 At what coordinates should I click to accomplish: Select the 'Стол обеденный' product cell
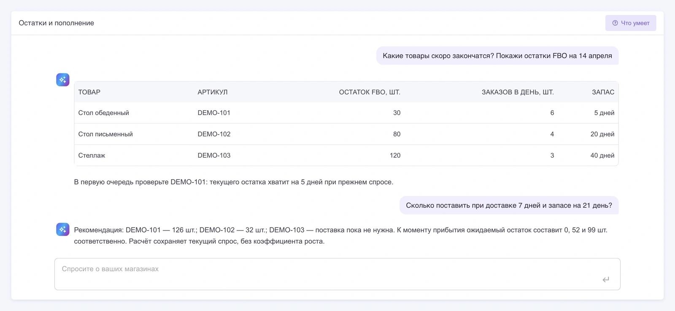coord(104,113)
